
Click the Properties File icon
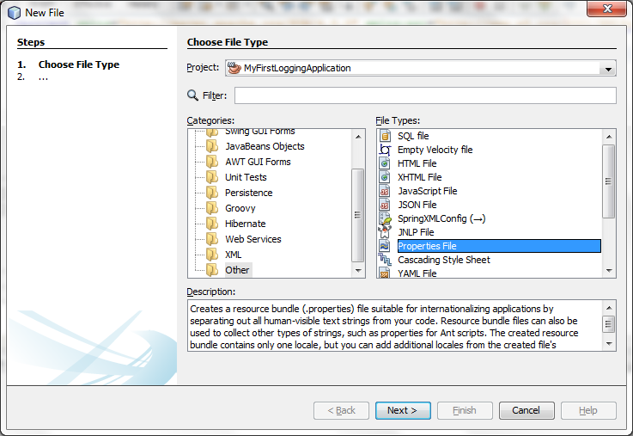coord(385,246)
